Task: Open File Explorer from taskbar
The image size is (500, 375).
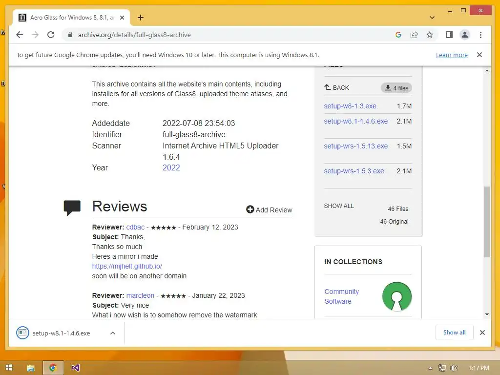Action: (x=31, y=368)
